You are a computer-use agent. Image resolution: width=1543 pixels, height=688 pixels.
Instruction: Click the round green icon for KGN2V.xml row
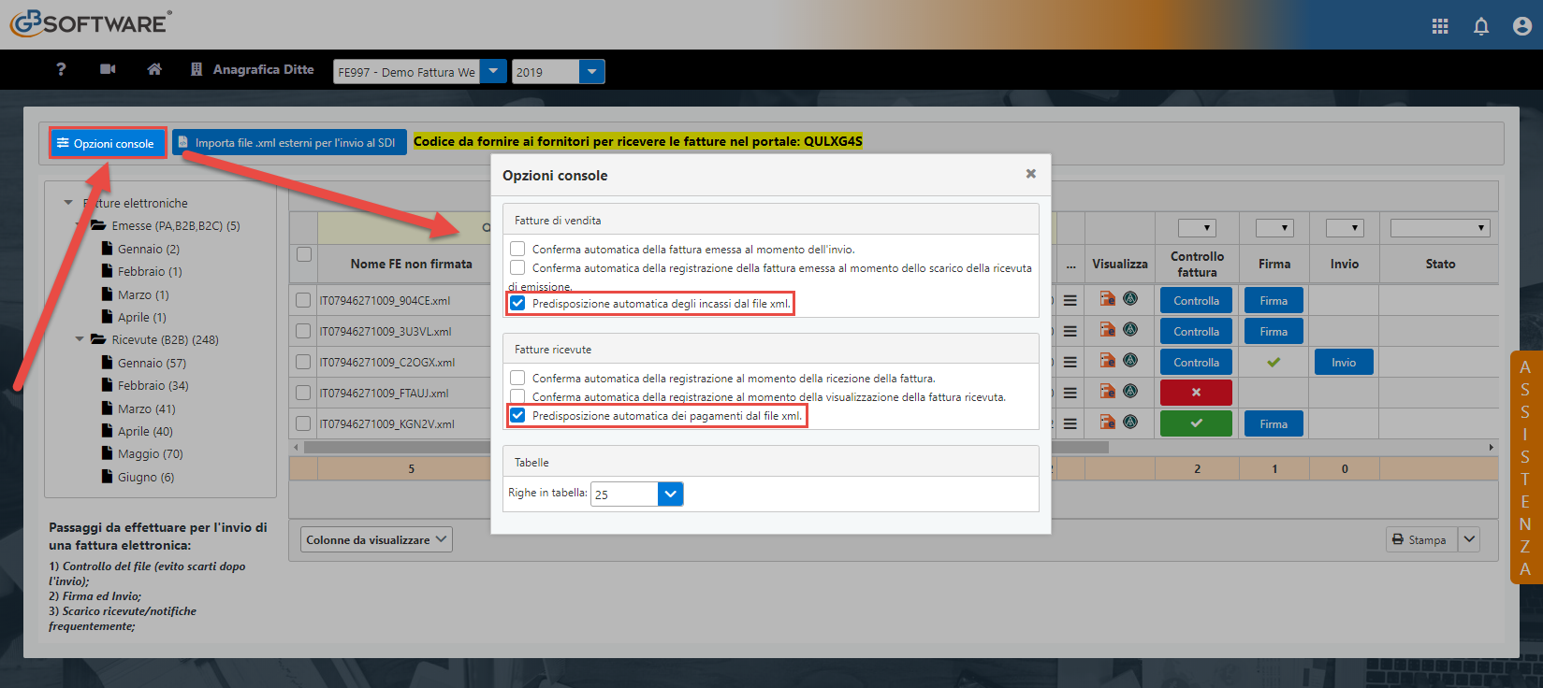pyautogui.click(x=1130, y=423)
